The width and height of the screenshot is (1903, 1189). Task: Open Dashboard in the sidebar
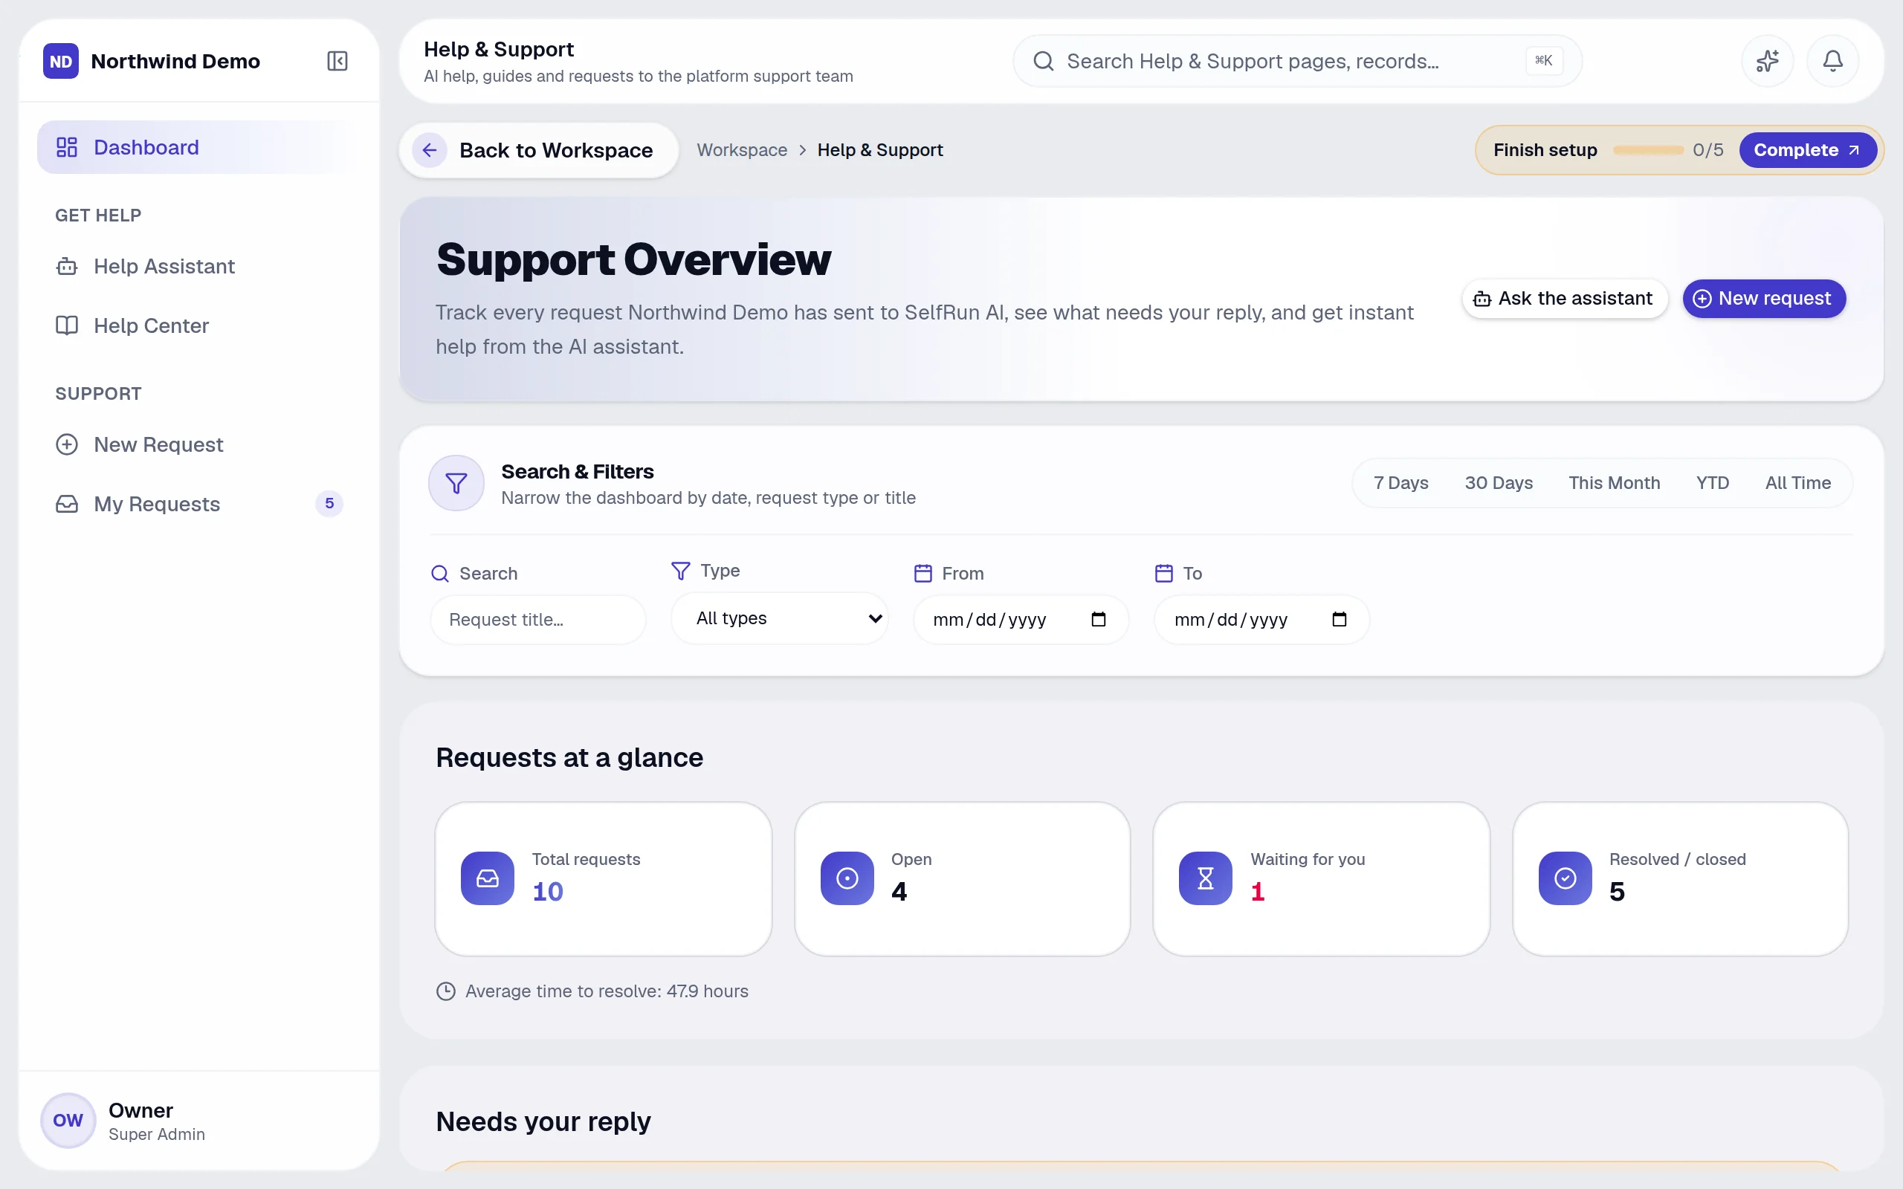pyautogui.click(x=200, y=147)
